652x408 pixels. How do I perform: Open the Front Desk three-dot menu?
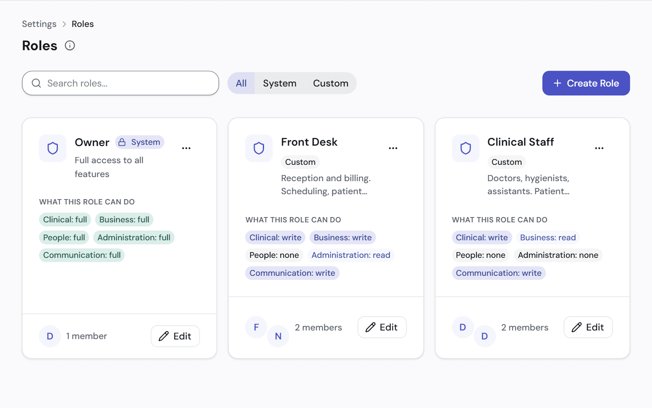[x=393, y=148]
